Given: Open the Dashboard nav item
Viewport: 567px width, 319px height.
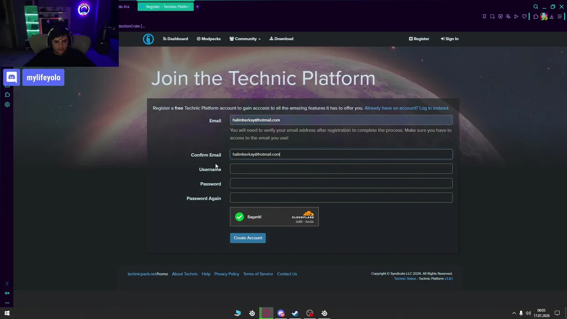Looking at the screenshot, I should click(175, 39).
